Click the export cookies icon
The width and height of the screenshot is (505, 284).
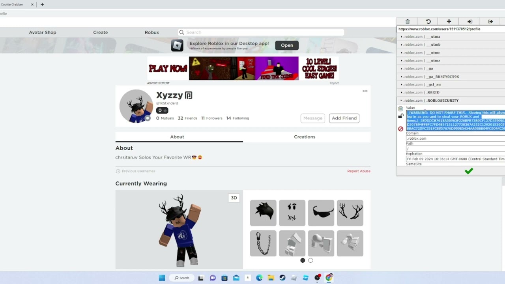490,22
